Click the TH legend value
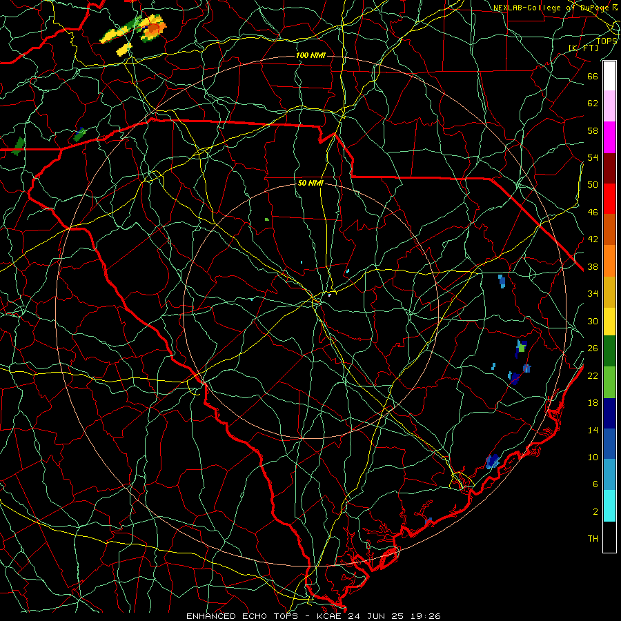The image size is (621, 621). [593, 539]
